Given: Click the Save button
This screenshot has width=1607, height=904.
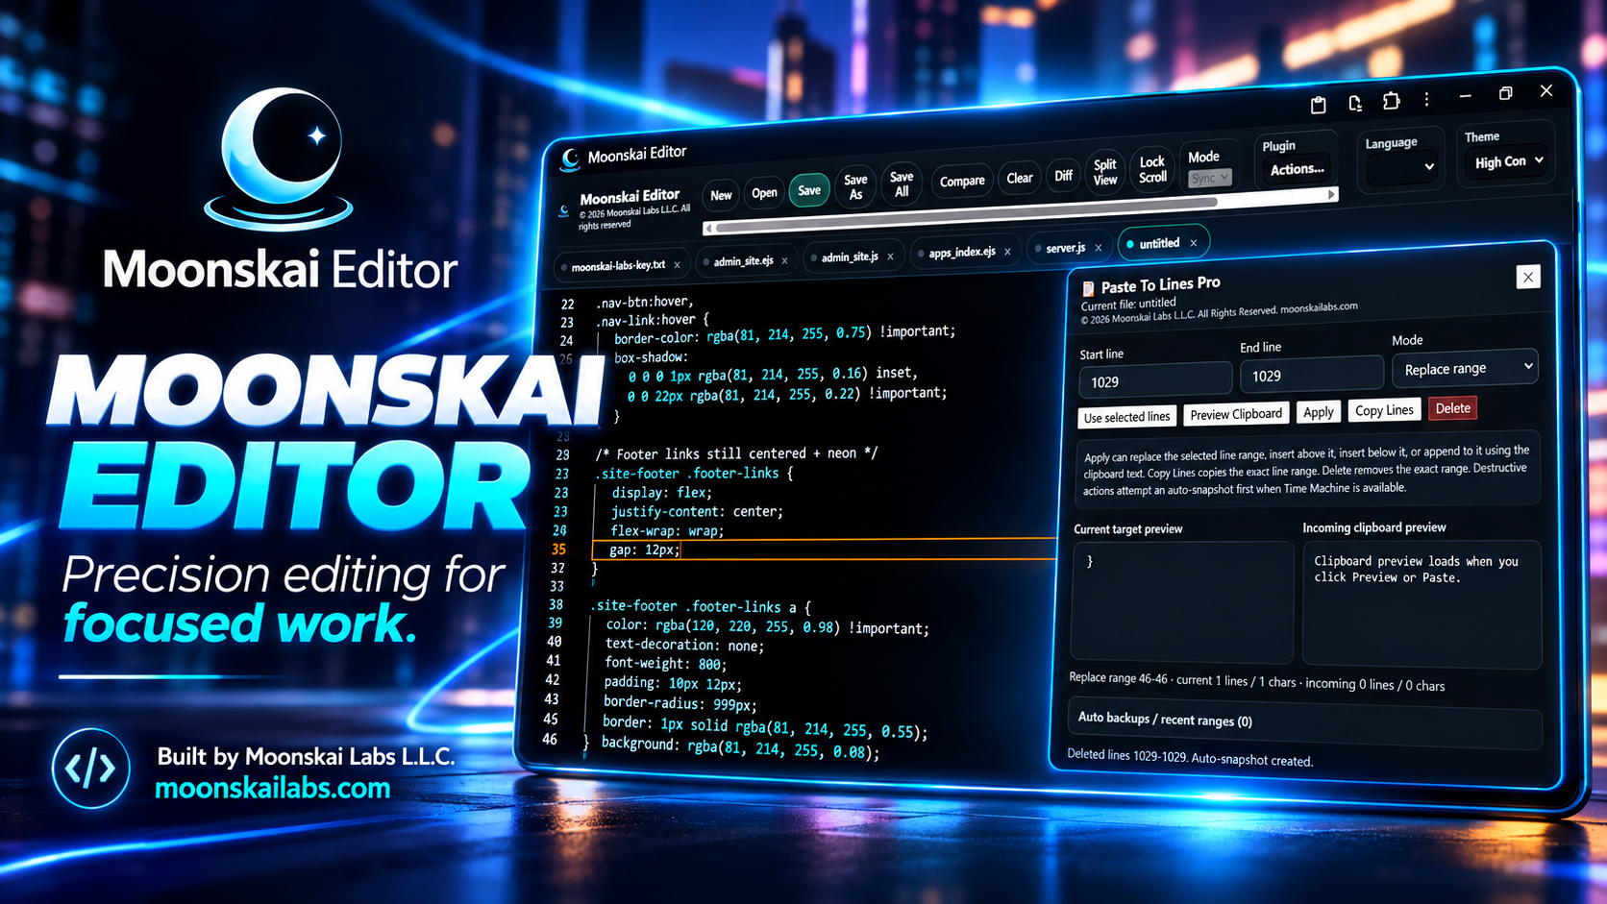Looking at the screenshot, I should (x=809, y=190).
